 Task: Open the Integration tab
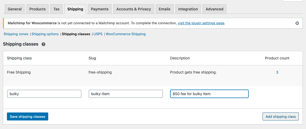point(188,9)
